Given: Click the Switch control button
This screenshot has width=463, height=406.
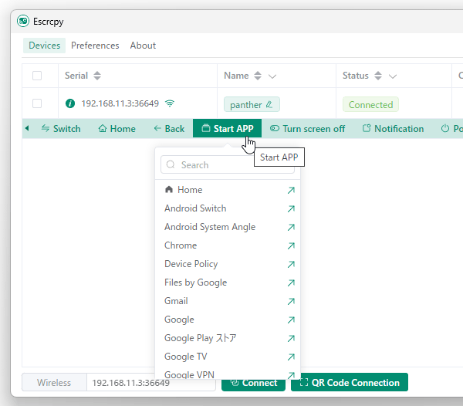Looking at the screenshot, I should coord(61,129).
